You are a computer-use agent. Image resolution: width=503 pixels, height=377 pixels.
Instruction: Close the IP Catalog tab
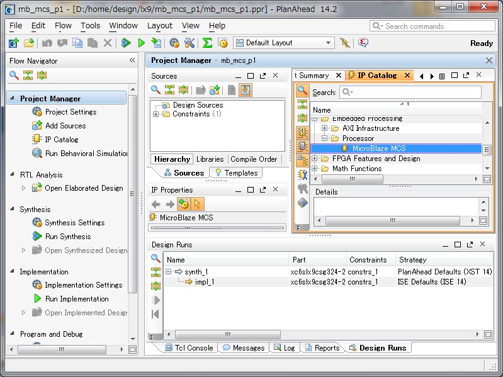coord(407,75)
